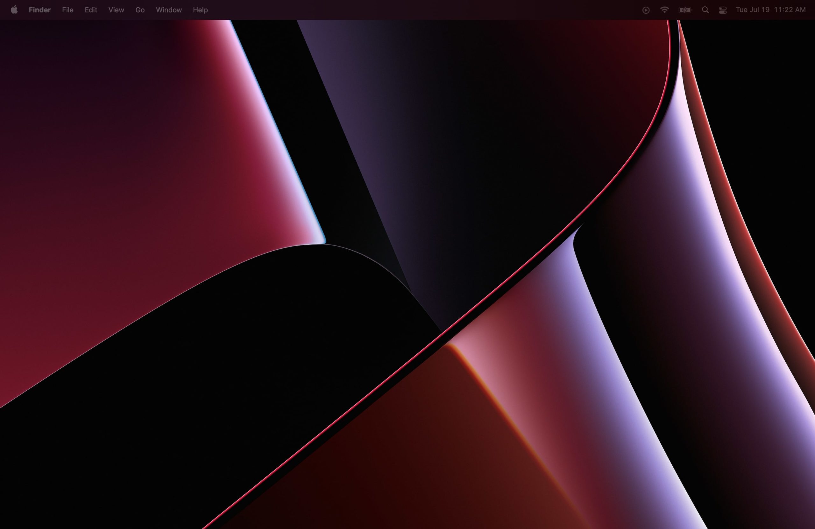Open Spotlight search magnifier
This screenshot has height=529, width=815.
(705, 10)
